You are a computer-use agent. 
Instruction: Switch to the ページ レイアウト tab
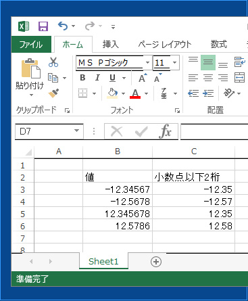pyautogui.click(x=165, y=44)
